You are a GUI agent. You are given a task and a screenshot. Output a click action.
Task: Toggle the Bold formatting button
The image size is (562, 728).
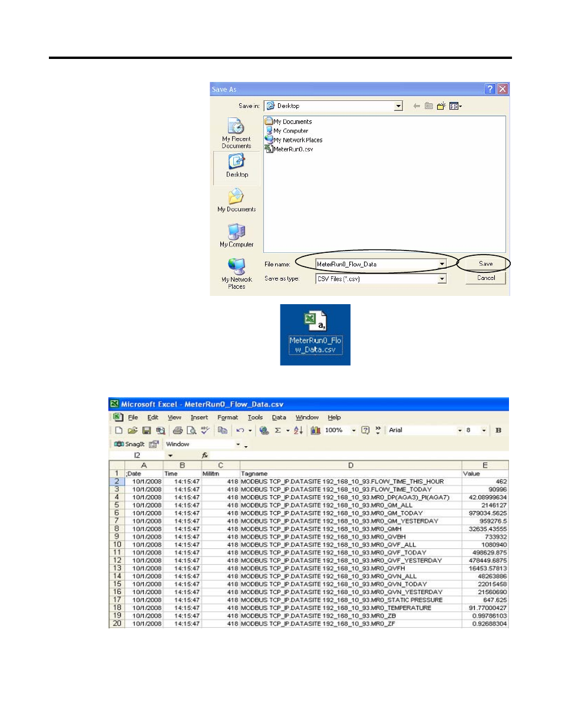pyautogui.click(x=498, y=430)
